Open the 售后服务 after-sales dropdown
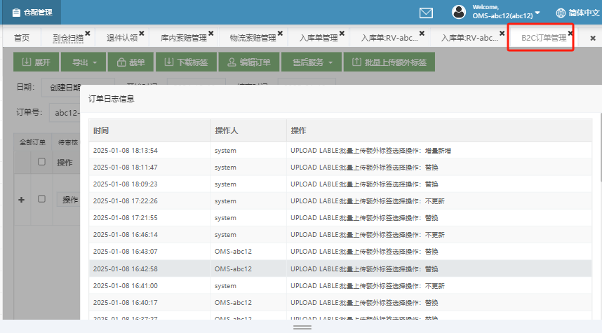Screen dimensions: 602x333 coord(312,62)
